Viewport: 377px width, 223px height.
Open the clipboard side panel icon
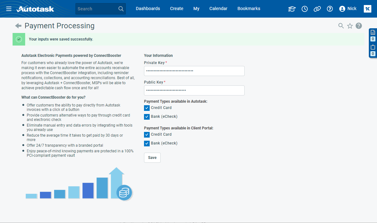(x=373, y=47)
